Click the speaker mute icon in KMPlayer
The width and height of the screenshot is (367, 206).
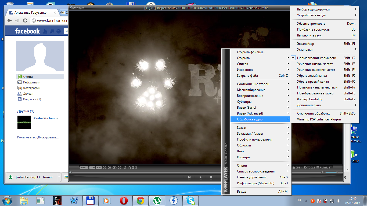(323, 172)
